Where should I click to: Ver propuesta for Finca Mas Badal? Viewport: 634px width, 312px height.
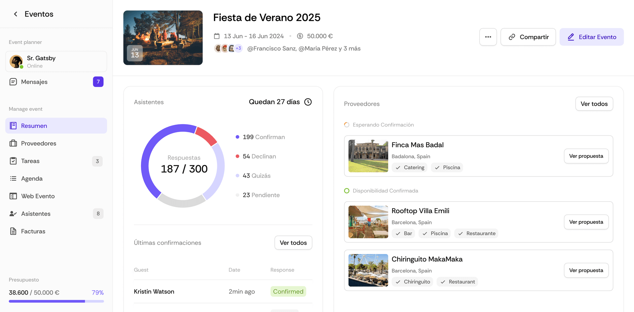[x=586, y=156]
